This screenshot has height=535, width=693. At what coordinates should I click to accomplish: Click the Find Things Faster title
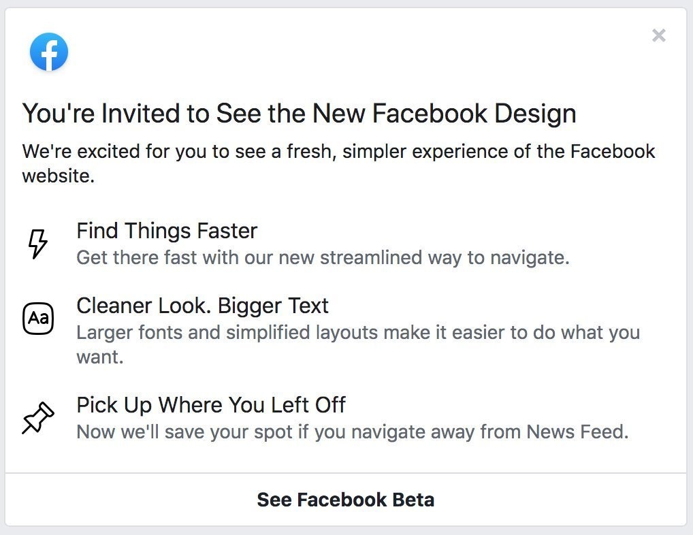167,231
